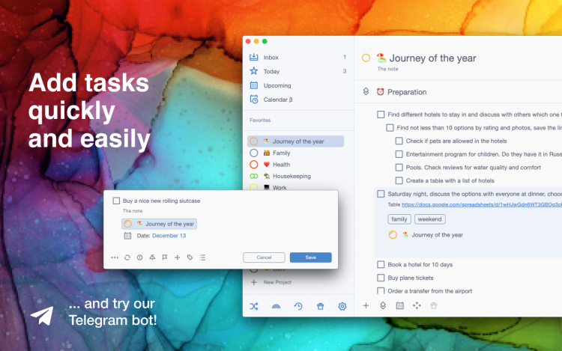Viewport: 562px width, 351px height.
Task: Open the 'Journey of the year' project selector in dialog
Action: 159,224
